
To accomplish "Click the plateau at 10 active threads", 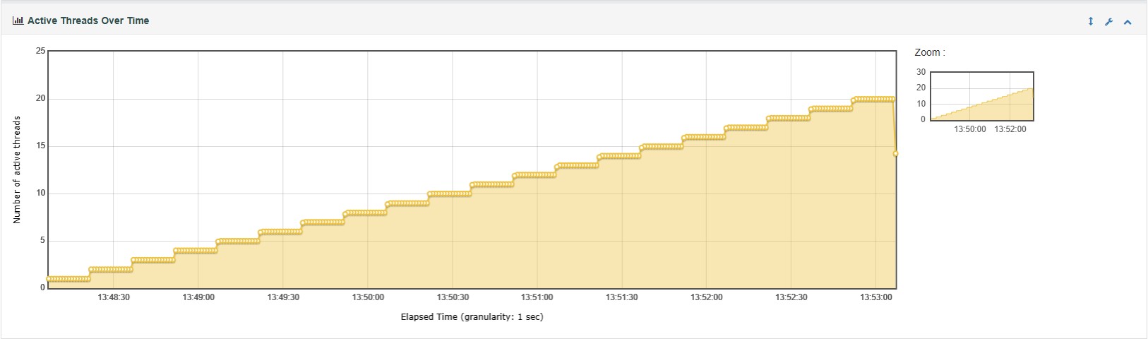I will tap(450, 194).
